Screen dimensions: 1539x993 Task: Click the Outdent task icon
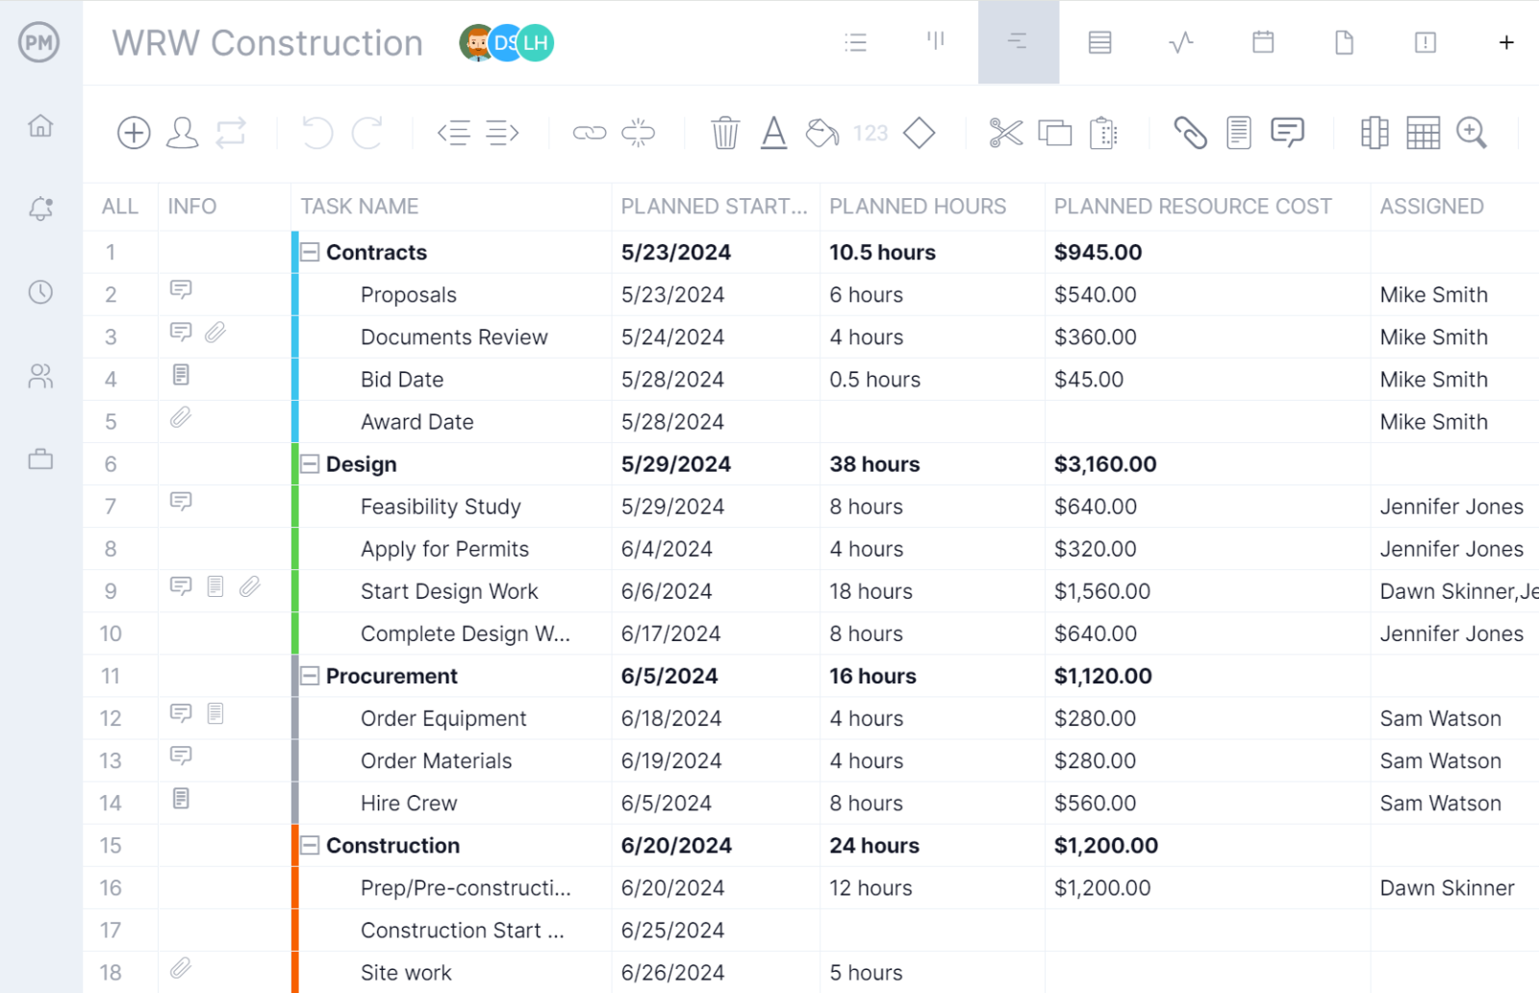(454, 133)
